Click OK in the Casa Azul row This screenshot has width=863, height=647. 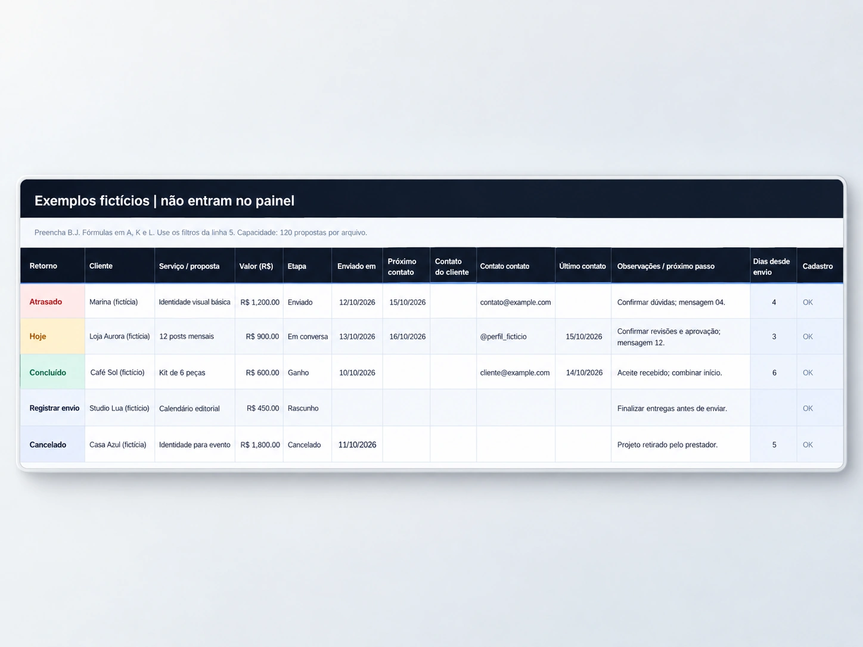pyautogui.click(x=808, y=444)
